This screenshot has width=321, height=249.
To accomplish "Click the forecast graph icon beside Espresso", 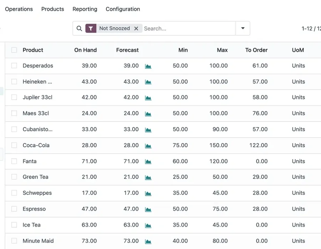I will coord(148,209).
